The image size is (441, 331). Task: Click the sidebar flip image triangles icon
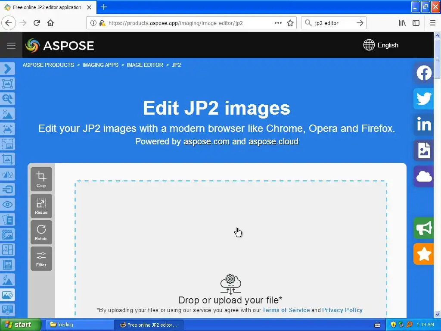coord(8,174)
